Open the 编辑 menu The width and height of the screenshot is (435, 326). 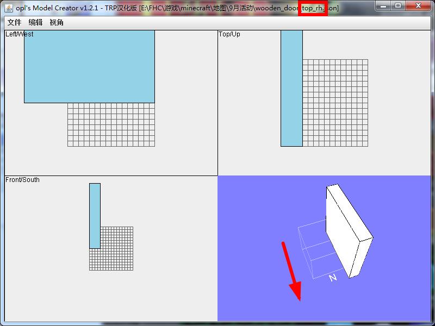click(x=35, y=23)
